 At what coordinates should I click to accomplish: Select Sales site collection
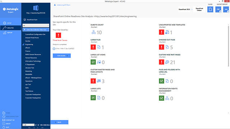pos(27,88)
